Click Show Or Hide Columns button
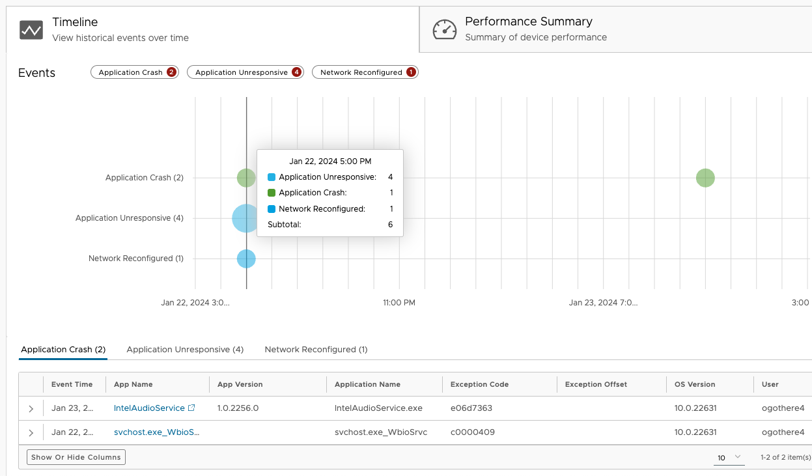812x476 pixels. pyautogui.click(x=76, y=457)
